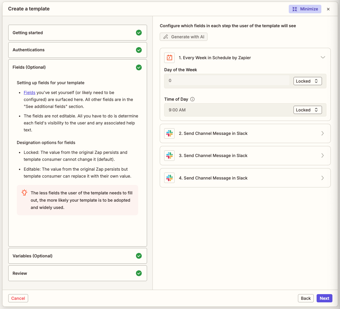Click the Slack icon on step 4
Screen dimensions: 340x309
169,178
